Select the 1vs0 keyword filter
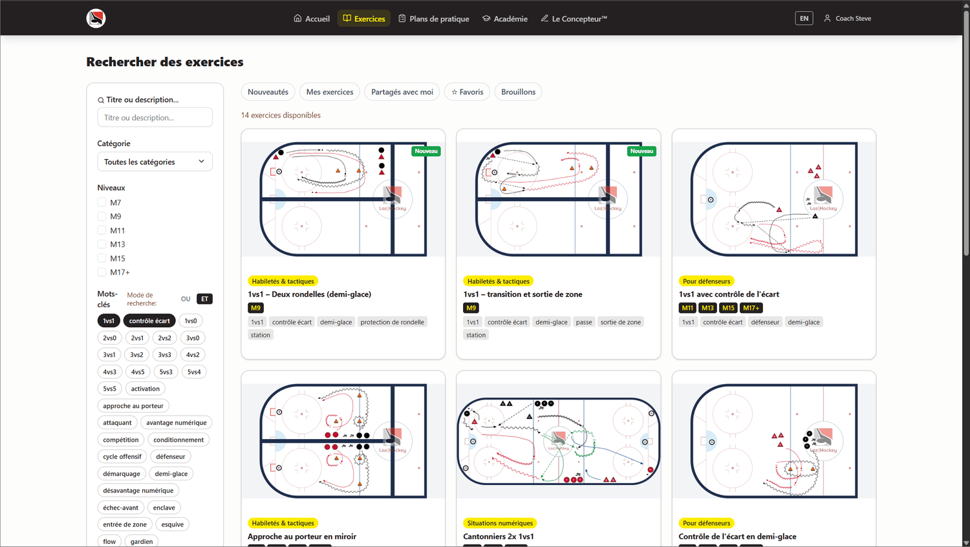This screenshot has height=547, width=970. (x=191, y=321)
